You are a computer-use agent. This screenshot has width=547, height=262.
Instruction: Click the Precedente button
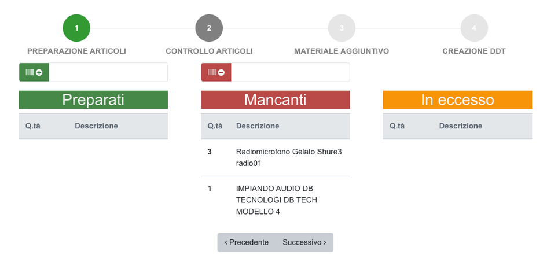pyautogui.click(x=247, y=242)
